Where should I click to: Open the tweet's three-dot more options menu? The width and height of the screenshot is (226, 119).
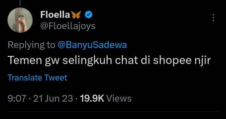click(213, 18)
